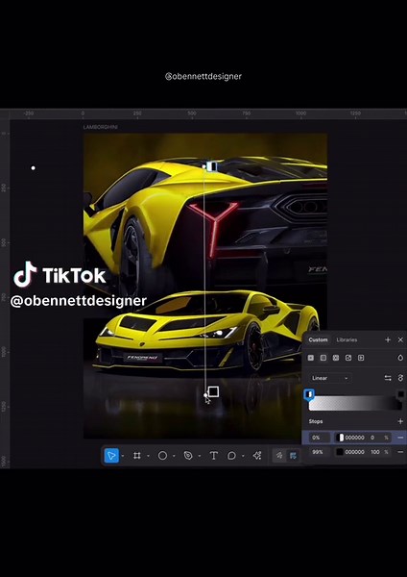The image size is (407, 577).
Task: Choose the Solid fill type icon
Action: pos(311,358)
